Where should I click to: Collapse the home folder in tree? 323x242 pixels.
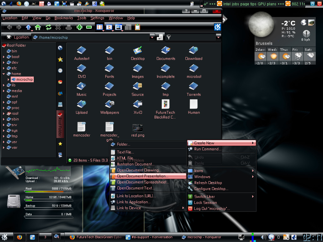(x=3, y=74)
